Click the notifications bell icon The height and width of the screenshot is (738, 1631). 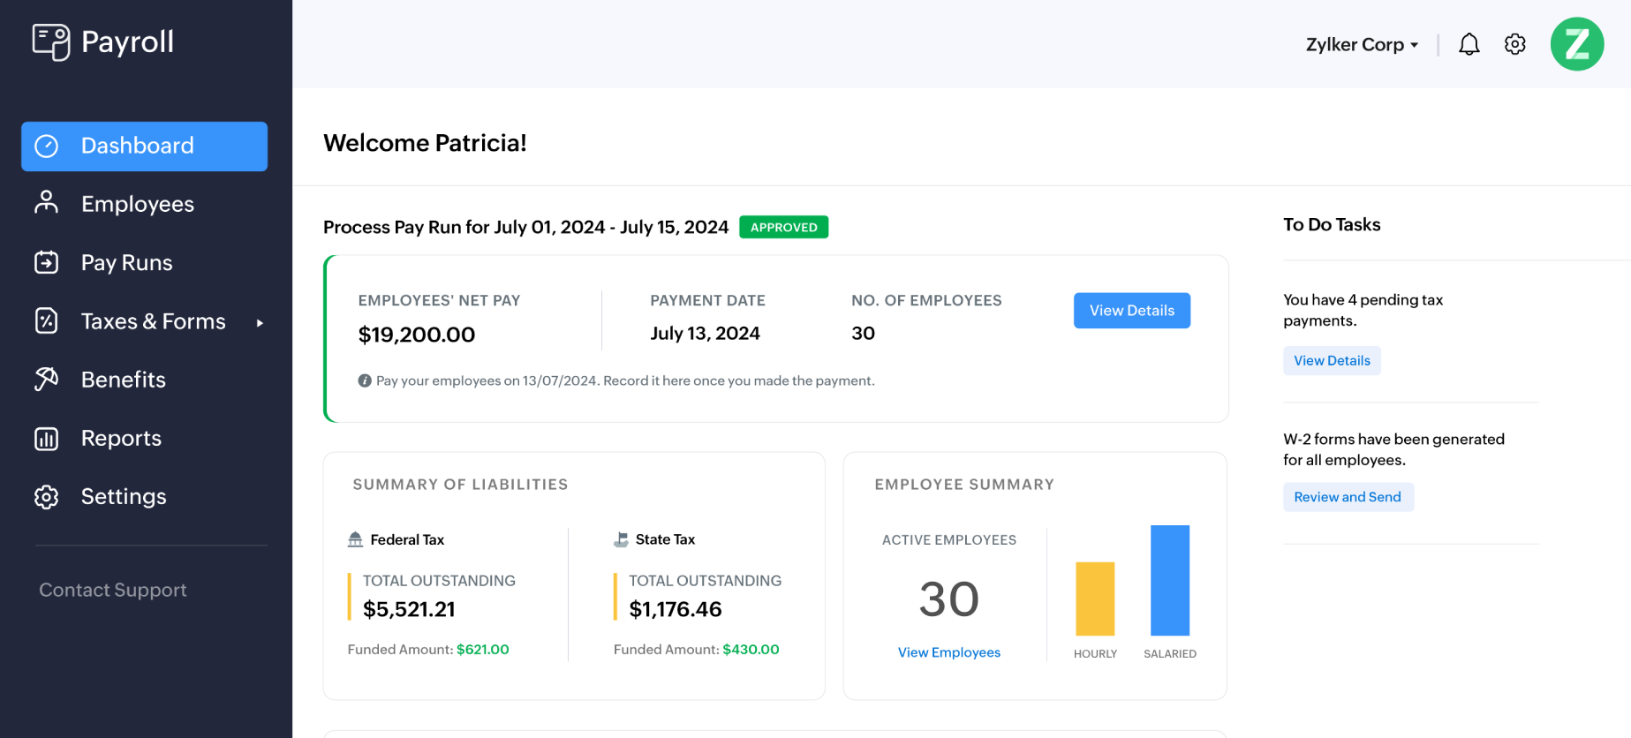pyautogui.click(x=1469, y=44)
